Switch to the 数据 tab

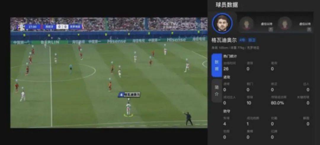click(x=217, y=65)
